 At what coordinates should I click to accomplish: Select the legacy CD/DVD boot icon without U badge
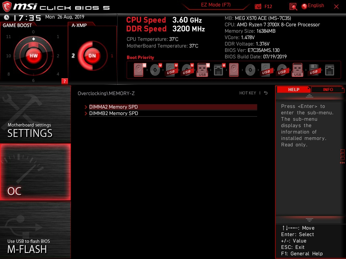click(250, 70)
